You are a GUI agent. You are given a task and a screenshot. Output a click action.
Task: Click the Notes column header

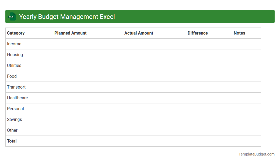239,33
